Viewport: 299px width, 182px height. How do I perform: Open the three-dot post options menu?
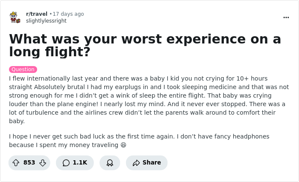[x=286, y=17]
